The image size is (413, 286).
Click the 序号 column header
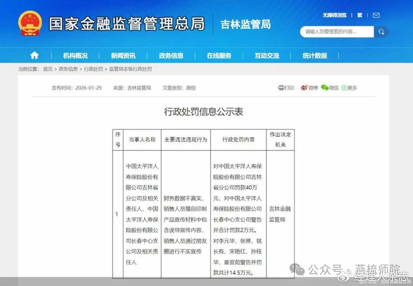[x=118, y=140]
